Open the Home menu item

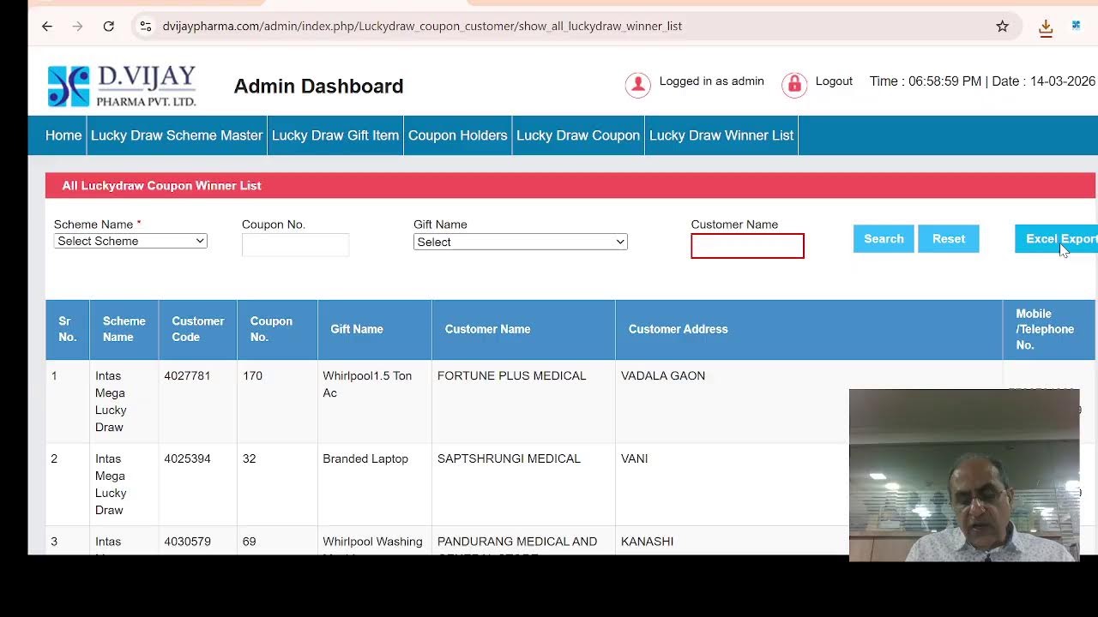(63, 135)
